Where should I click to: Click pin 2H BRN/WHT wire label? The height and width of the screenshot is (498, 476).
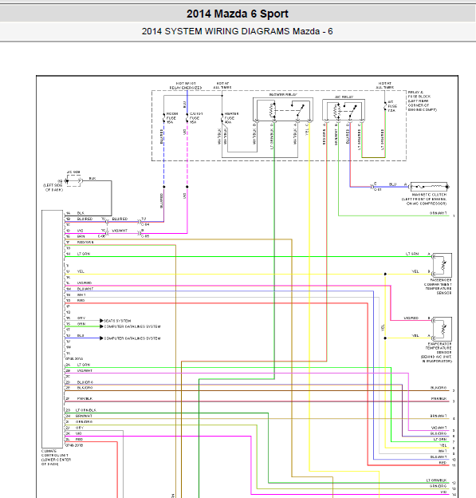pyautogui.click(x=84, y=416)
